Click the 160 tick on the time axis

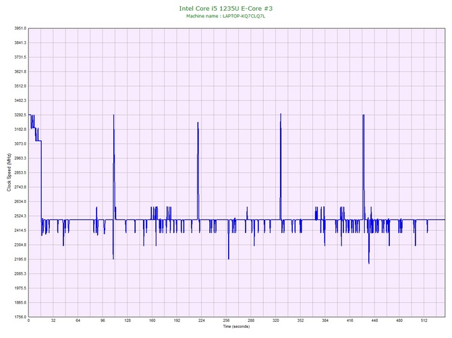[x=152, y=320]
